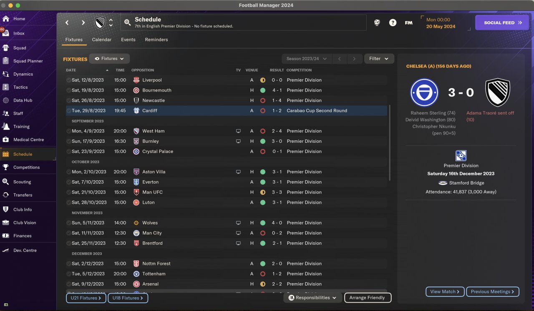Toggle the check mark for Cardiff fixture
The image size is (534, 311).
point(68,111)
